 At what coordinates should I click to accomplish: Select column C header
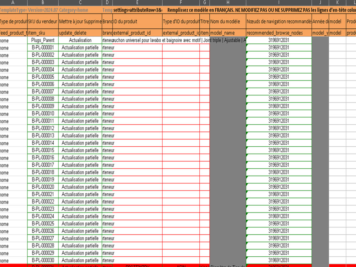[x=80, y=3]
